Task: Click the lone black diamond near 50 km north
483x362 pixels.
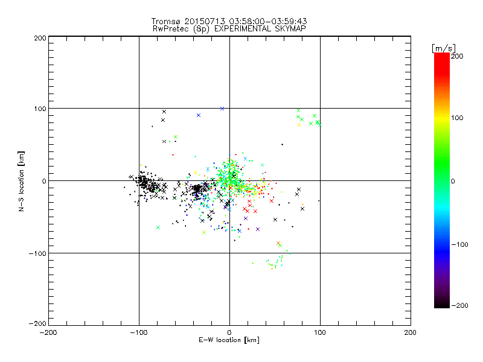Action: (282, 144)
